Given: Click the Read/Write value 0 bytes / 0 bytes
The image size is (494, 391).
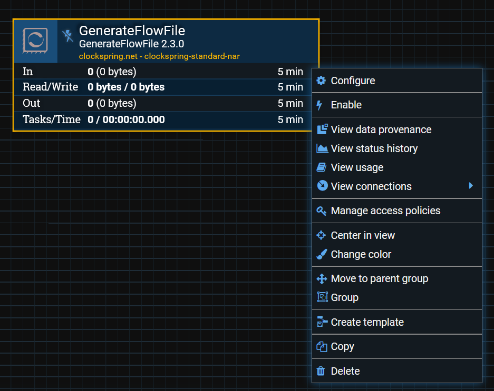Looking at the screenshot, I should coord(126,87).
